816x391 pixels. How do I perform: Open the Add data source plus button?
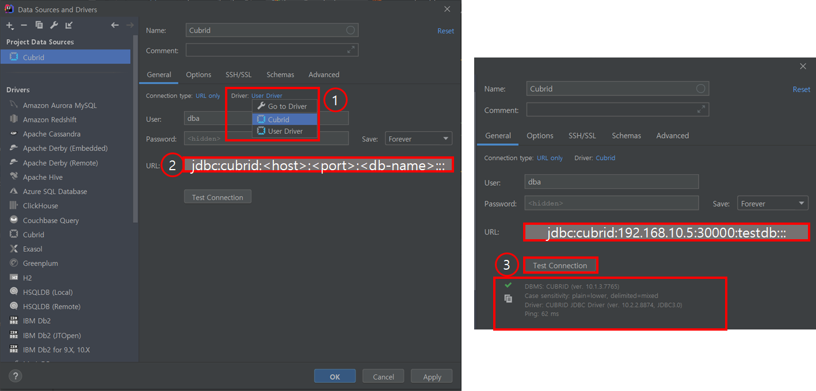tap(10, 25)
